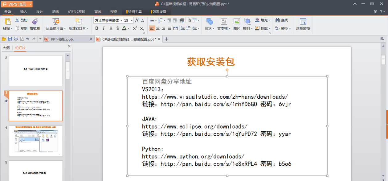This screenshot has height=181, width=388.
Task: Open the 幻灯片放映 ribbon tab
Action: [x=77, y=12]
